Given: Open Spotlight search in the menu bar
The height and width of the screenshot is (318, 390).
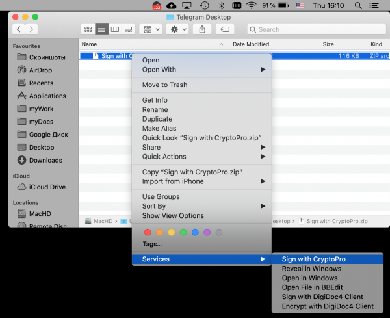Looking at the screenshot, I should tap(358, 6).
